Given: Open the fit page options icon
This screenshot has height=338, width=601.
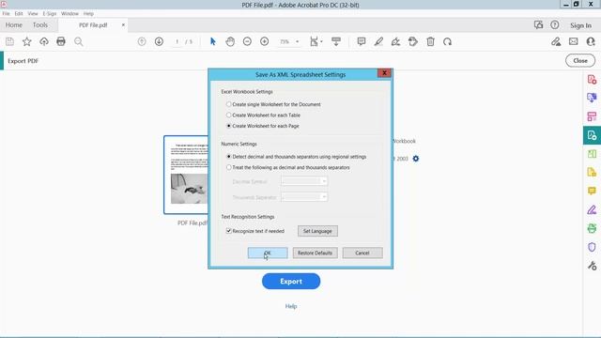Looking at the screenshot, I should pyautogui.click(x=316, y=41).
